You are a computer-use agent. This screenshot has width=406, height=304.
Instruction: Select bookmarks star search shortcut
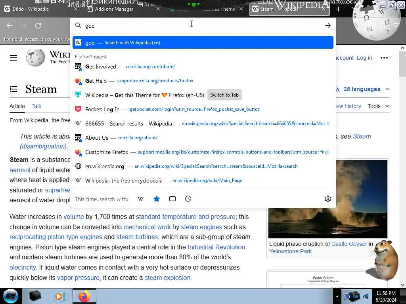(x=156, y=199)
